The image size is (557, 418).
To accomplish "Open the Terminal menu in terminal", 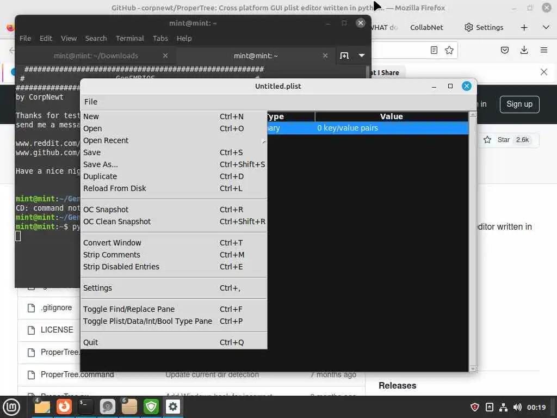I will point(129,39).
